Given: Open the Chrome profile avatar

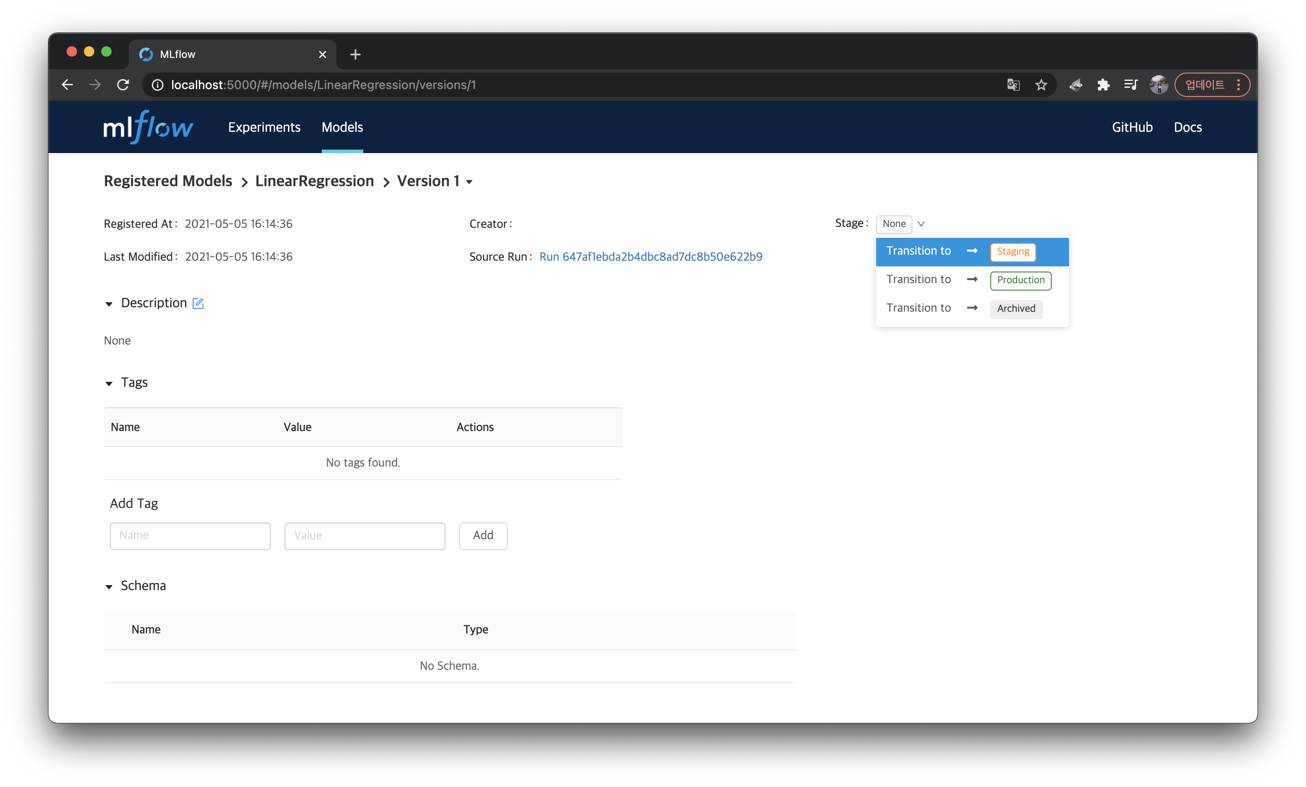Looking at the screenshot, I should point(1158,85).
